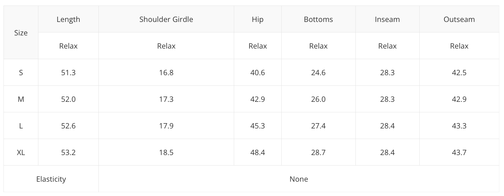
Task: Click the L size row label
Action: pos(21,126)
